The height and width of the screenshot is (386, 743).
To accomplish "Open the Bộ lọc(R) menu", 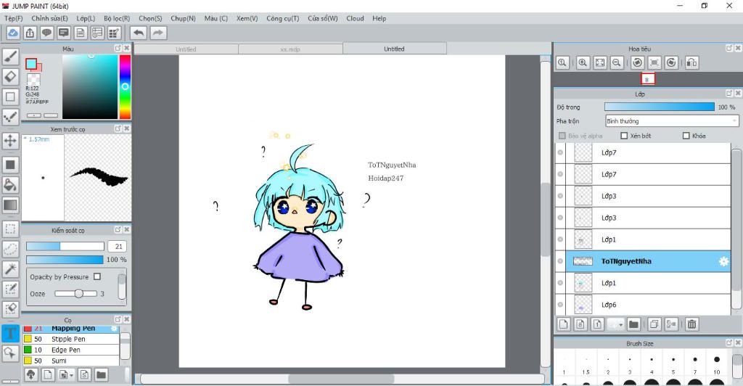I will [x=117, y=18].
